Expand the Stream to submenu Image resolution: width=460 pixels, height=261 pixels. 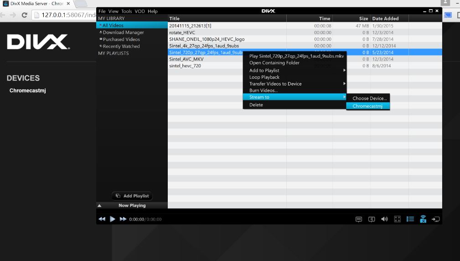pyautogui.click(x=295, y=97)
